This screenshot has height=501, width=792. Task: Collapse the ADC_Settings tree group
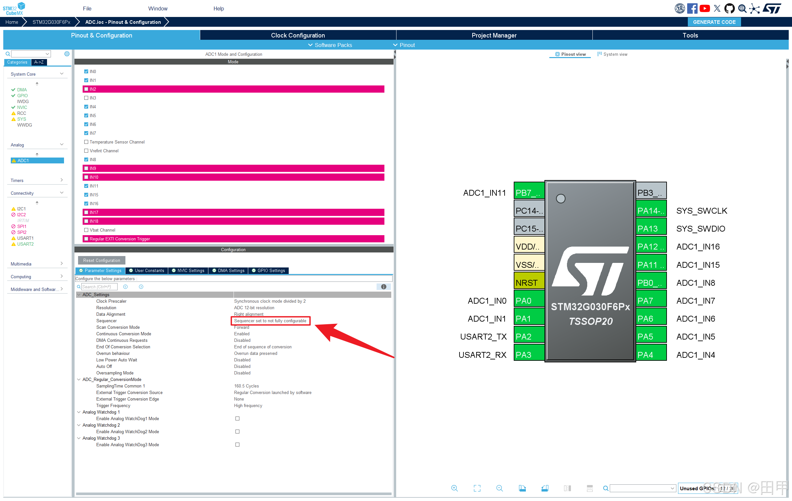pos(79,295)
